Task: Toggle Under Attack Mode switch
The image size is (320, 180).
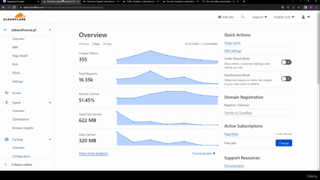Action: pos(286,62)
